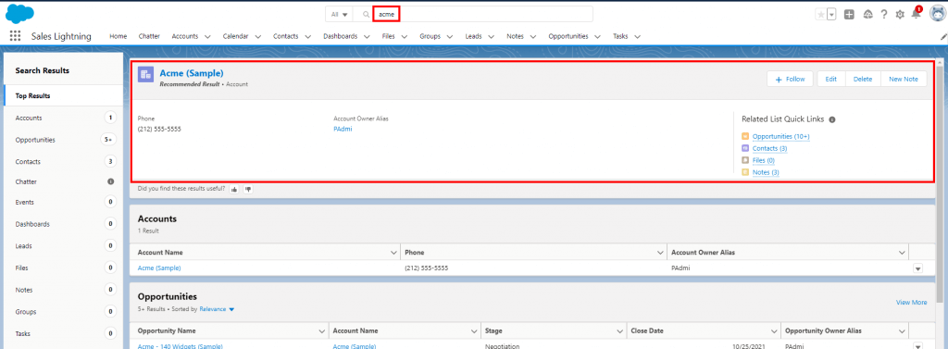Viewport: 948px width, 349px height.
Task: Select Opportunities in the search results sidebar
Action: 63,140
